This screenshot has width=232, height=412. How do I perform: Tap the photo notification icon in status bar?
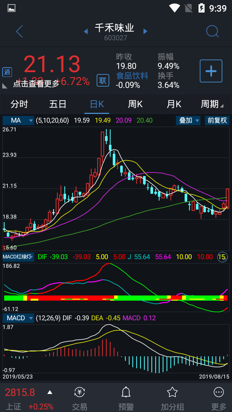[12, 8]
